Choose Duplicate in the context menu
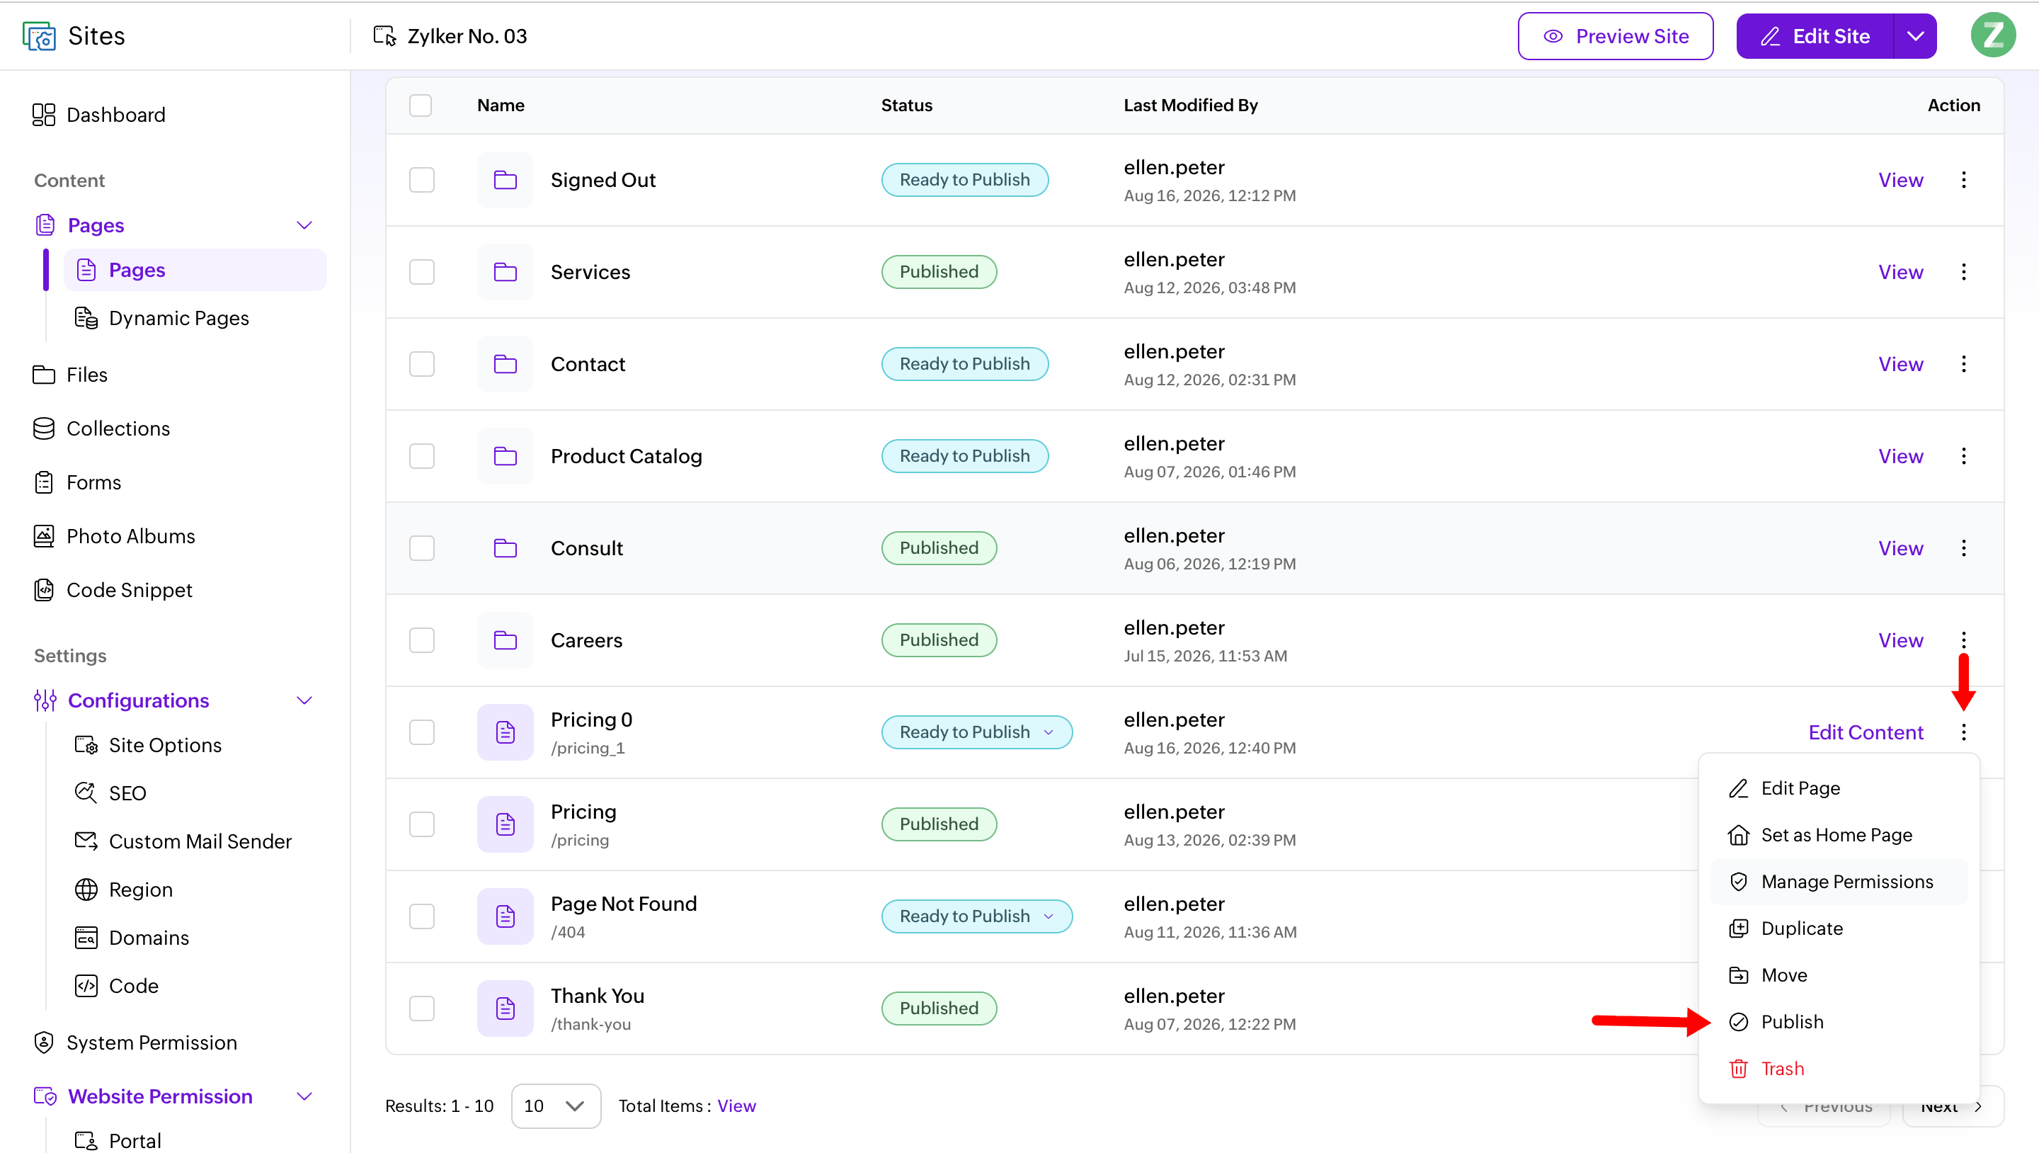2039x1153 pixels. point(1839,928)
